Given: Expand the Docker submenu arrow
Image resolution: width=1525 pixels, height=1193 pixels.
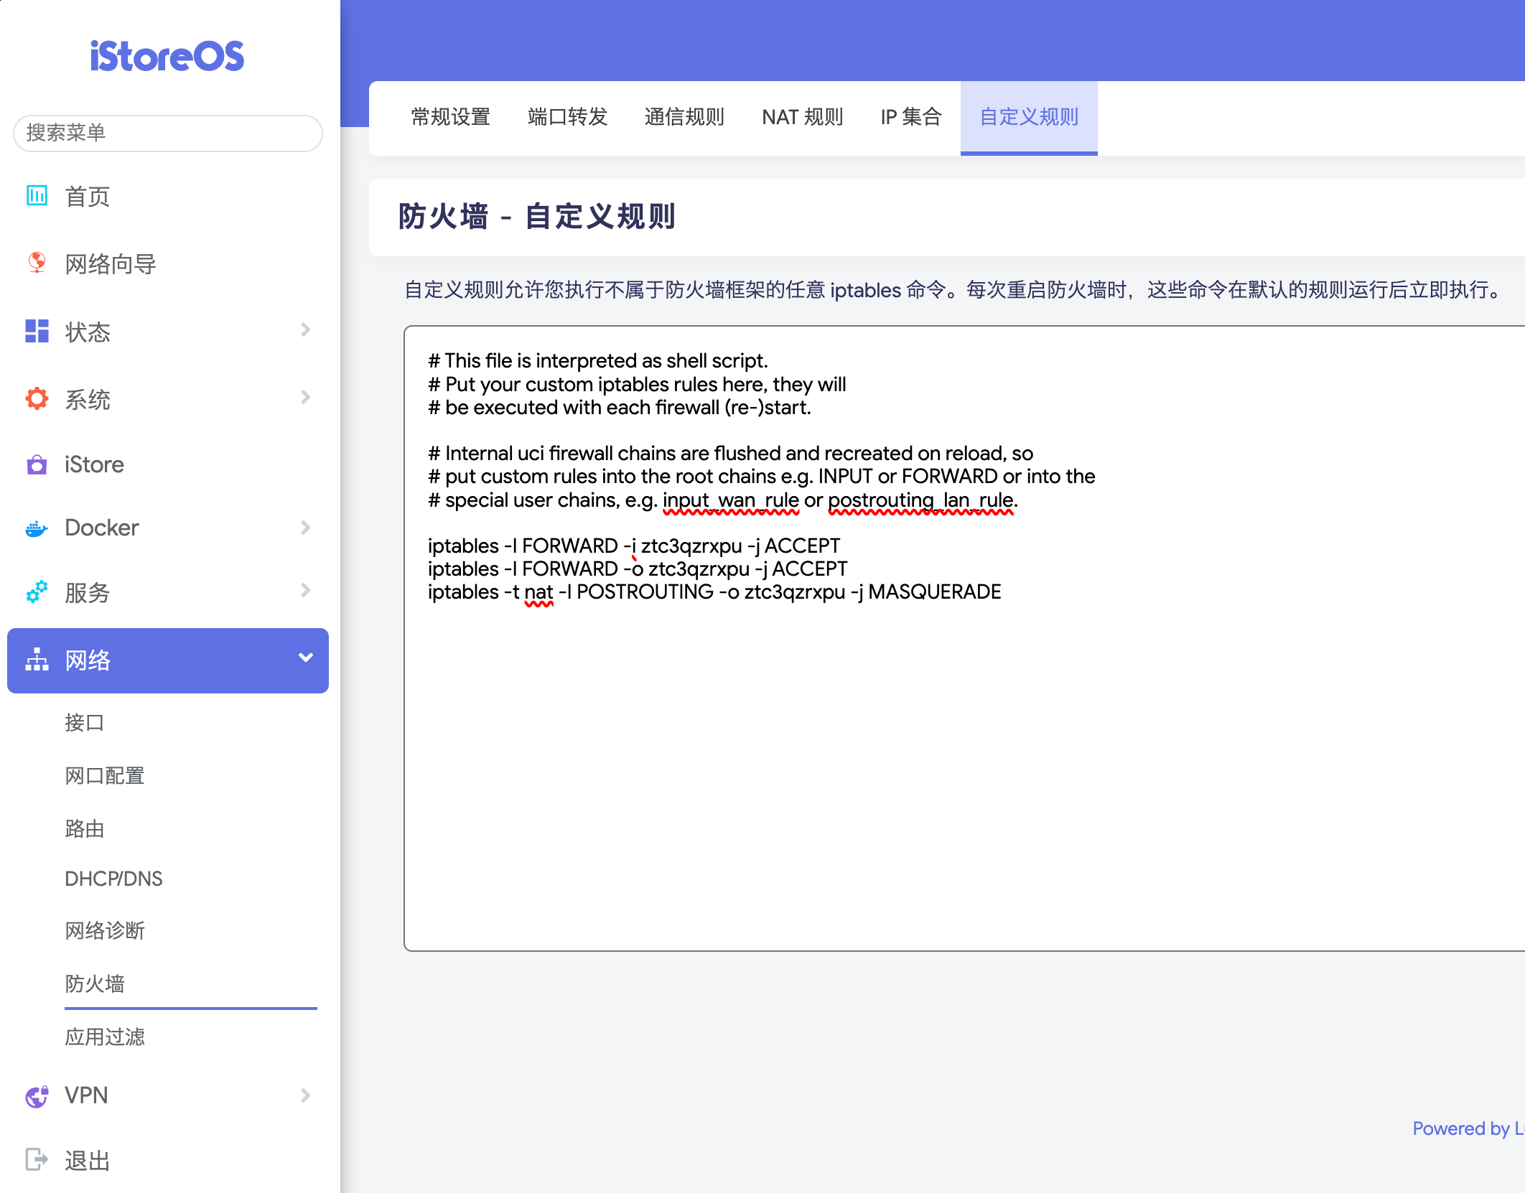Looking at the screenshot, I should pyautogui.click(x=306, y=528).
